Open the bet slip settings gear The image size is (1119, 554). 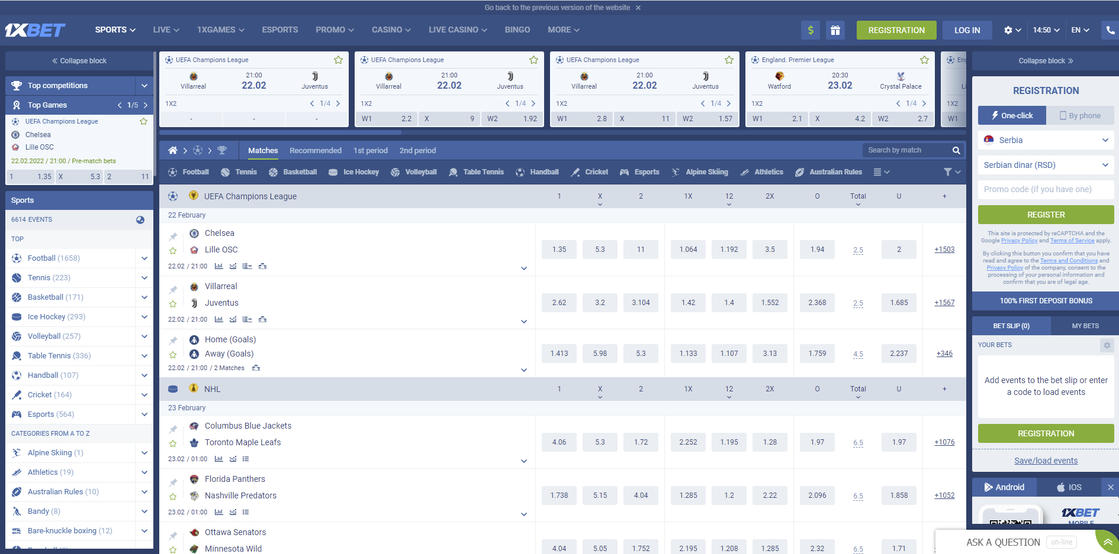(1107, 345)
